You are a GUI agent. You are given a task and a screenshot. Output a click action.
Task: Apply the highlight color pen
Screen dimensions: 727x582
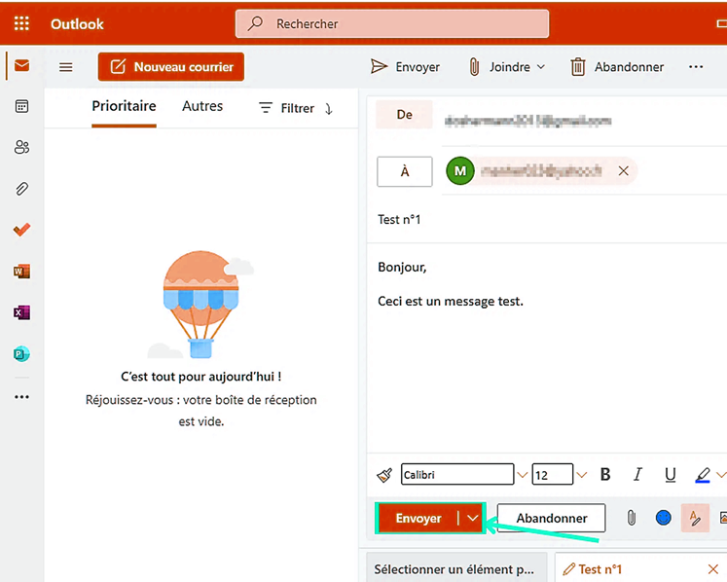pyautogui.click(x=703, y=474)
